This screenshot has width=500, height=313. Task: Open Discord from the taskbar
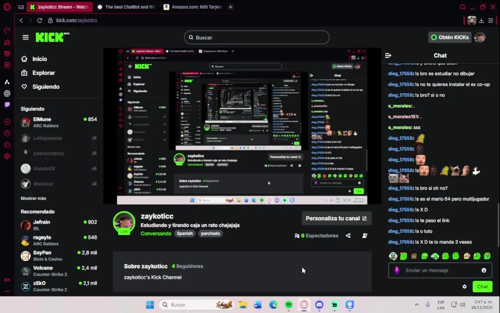coord(319,305)
